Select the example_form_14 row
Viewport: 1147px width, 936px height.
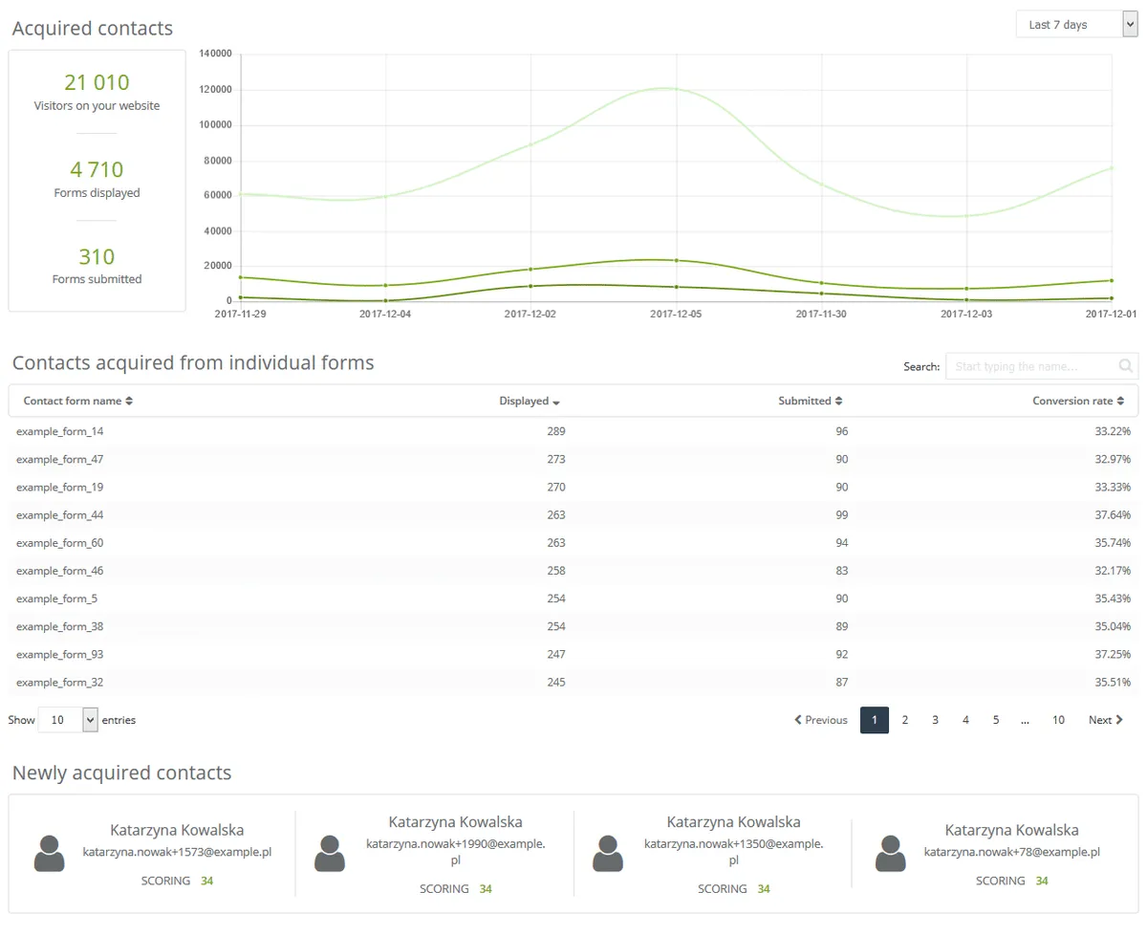573,431
